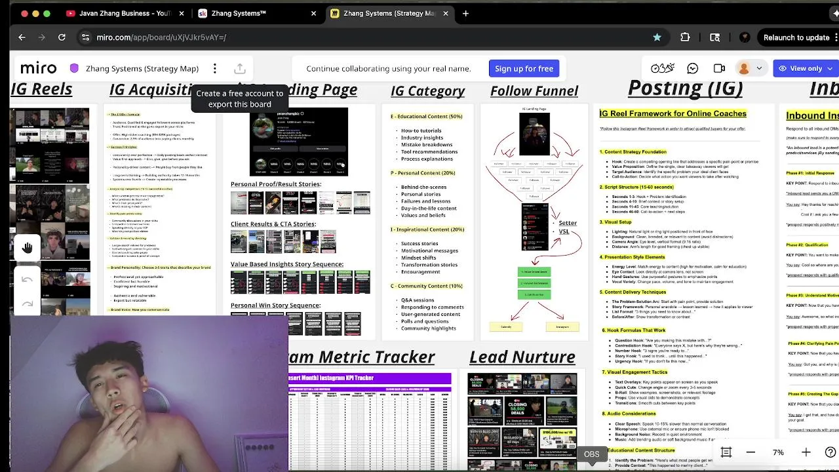839x472 pixels.
Task: Toggle the bookmark star
Action: [x=657, y=37]
